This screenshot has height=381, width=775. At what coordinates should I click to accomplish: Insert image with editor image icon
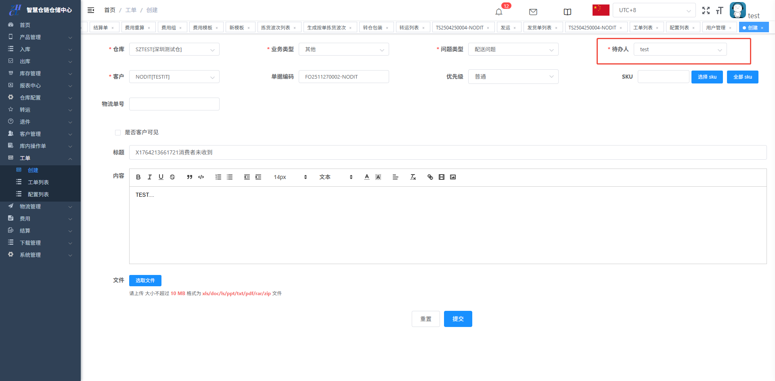coord(453,177)
